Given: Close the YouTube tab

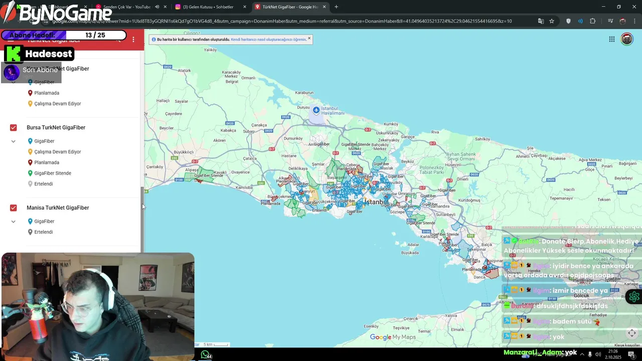Looking at the screenshot, I should 165,7.
